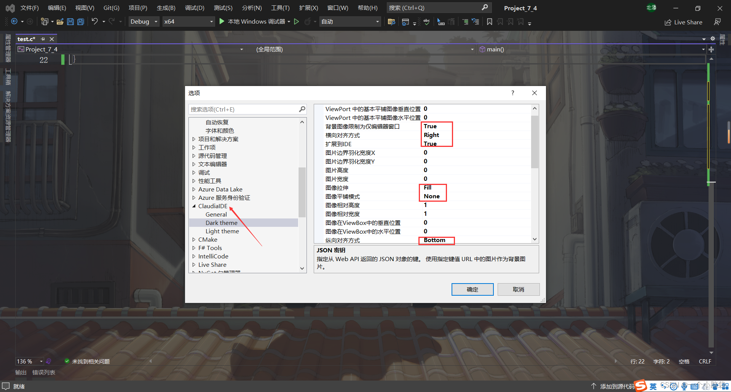Click the CRLF line ending indicator

[x=705, y=361]
